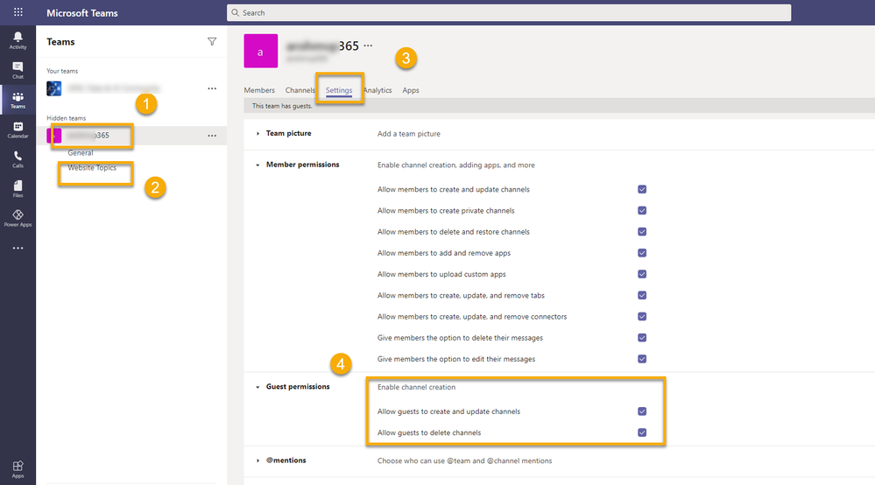The width and height of the screenshot is (875, 485).
Task: Switch to the Members tab
Action: (x=259, y=90)
